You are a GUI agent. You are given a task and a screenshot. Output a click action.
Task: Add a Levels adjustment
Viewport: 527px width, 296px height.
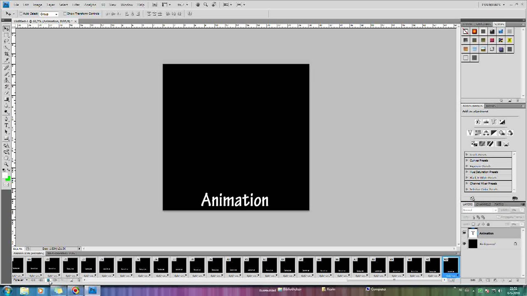[x=486, y=122]
